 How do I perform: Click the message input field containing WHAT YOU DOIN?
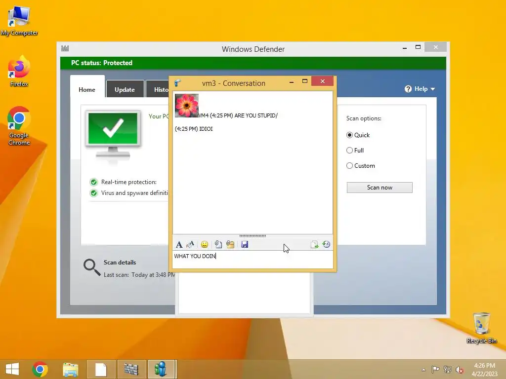[253, 260]
